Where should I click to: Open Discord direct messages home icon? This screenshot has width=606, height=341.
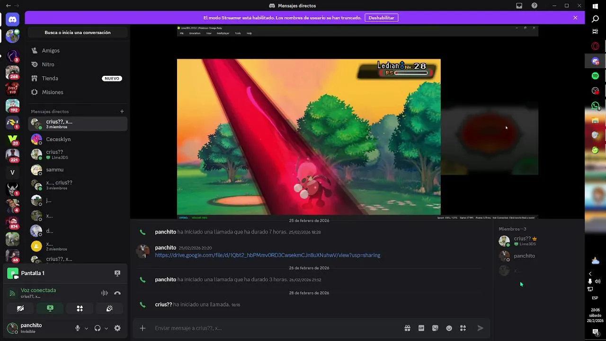pos(12,19)
